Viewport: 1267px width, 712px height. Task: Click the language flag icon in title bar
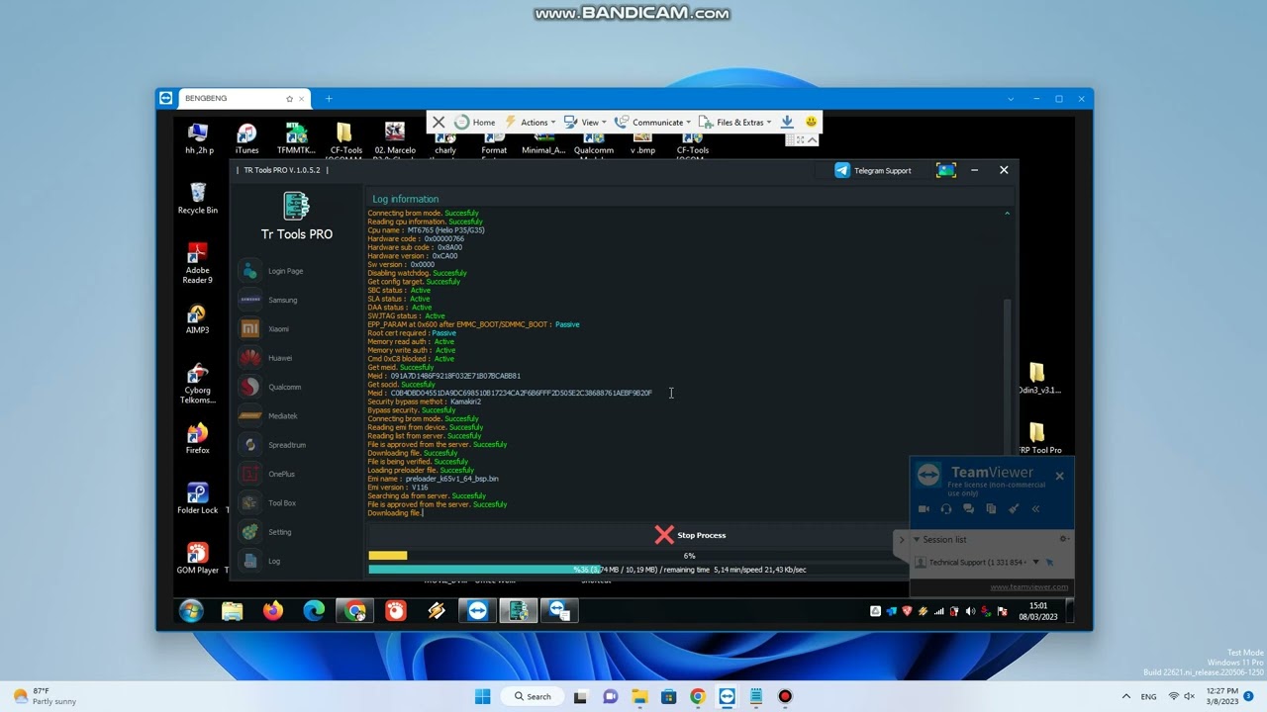click(945, 170)
